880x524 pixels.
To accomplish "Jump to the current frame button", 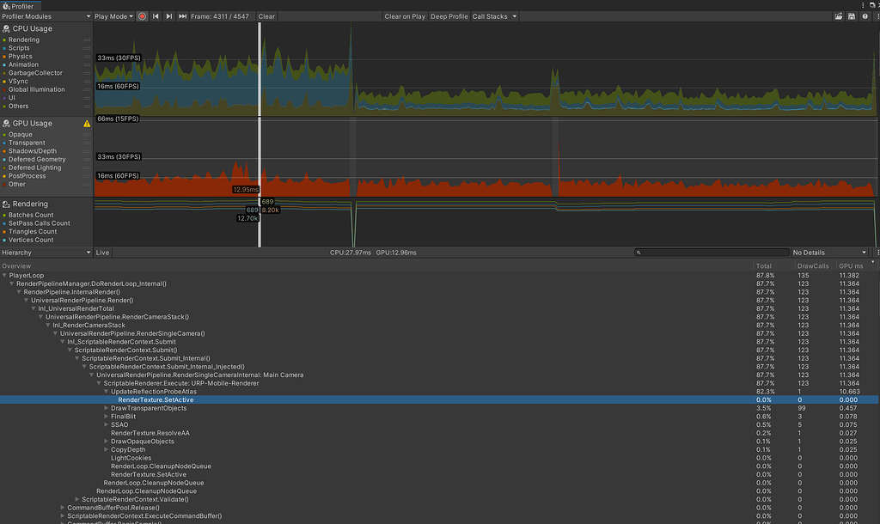I will pos(183,15).
